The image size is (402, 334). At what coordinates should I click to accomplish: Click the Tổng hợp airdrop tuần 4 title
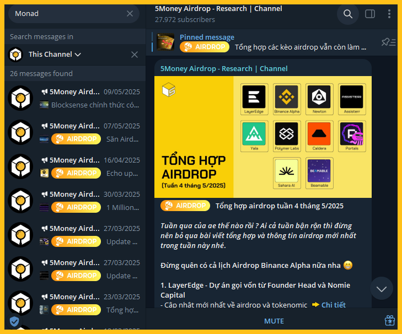pyautogui.click(x=279, y=206)
